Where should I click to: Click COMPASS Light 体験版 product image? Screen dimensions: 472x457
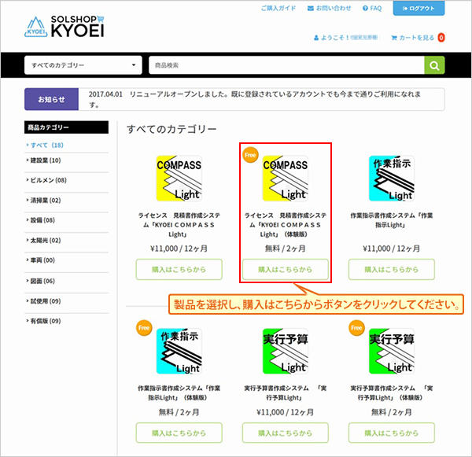285,179
